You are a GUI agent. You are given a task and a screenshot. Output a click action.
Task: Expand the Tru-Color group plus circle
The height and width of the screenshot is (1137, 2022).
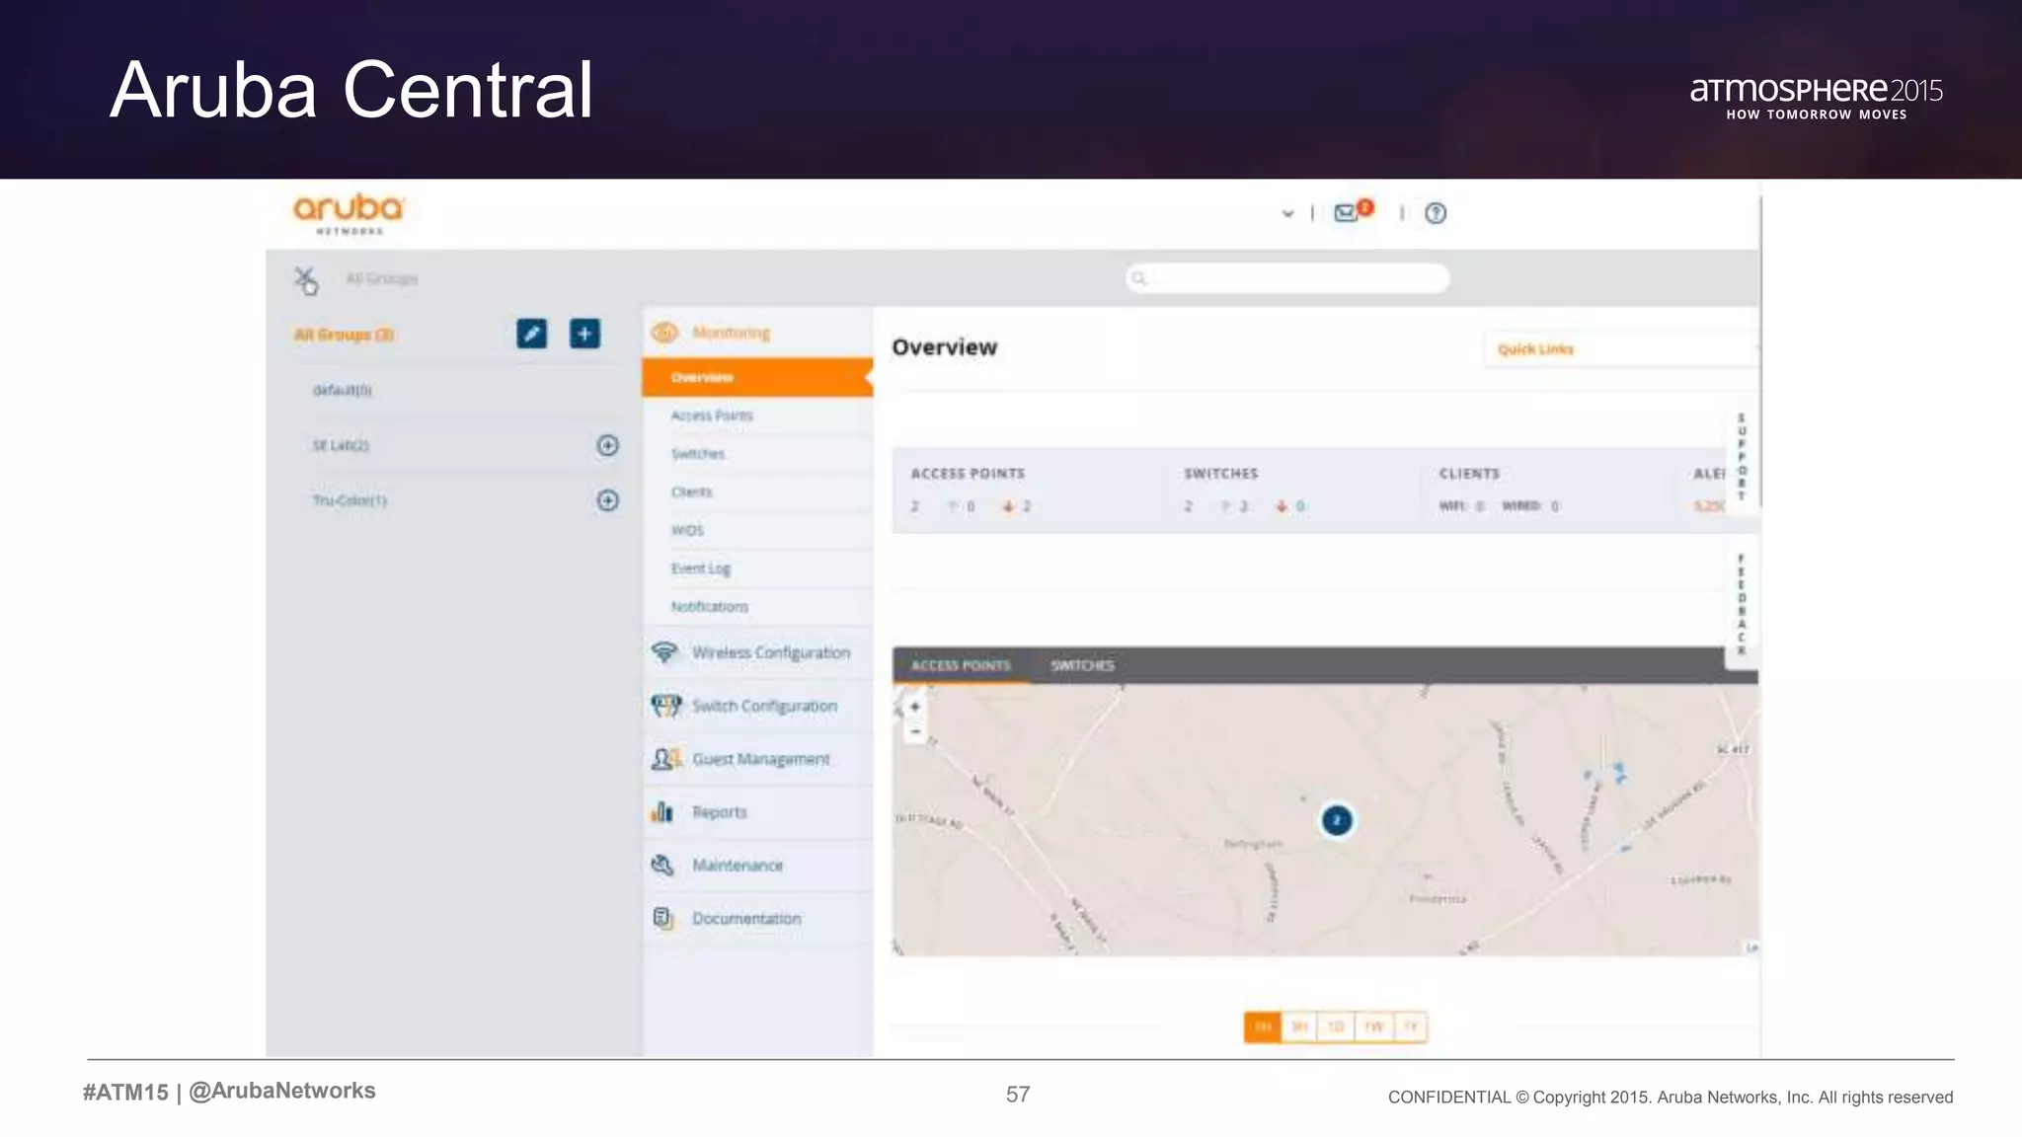pos(608,500)
